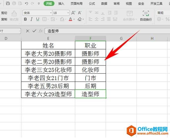The image size is (170, 138).
Task: Decrease font size with A- icon
Action: (80, 13)
